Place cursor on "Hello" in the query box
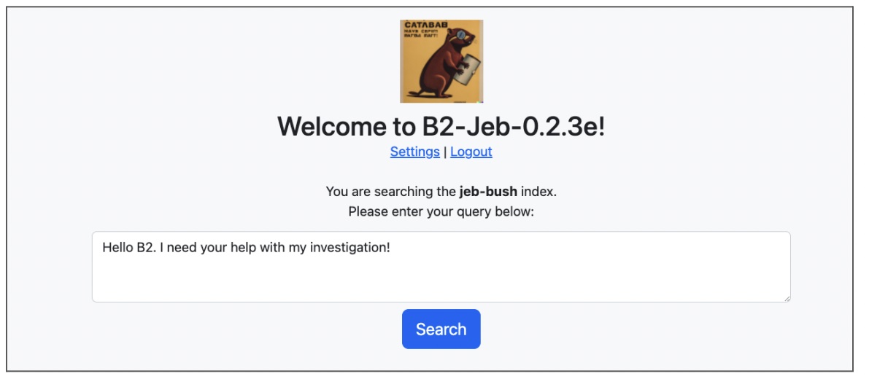Viewport: 869px width, 379px height. coord(117,248)
